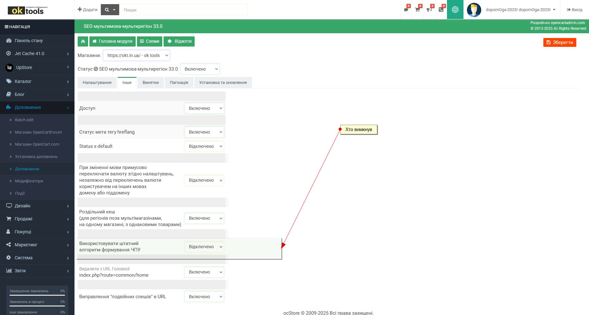Click the ok tools logo
The width and height of the screenshot is (589, 315).
click(28, 10)
